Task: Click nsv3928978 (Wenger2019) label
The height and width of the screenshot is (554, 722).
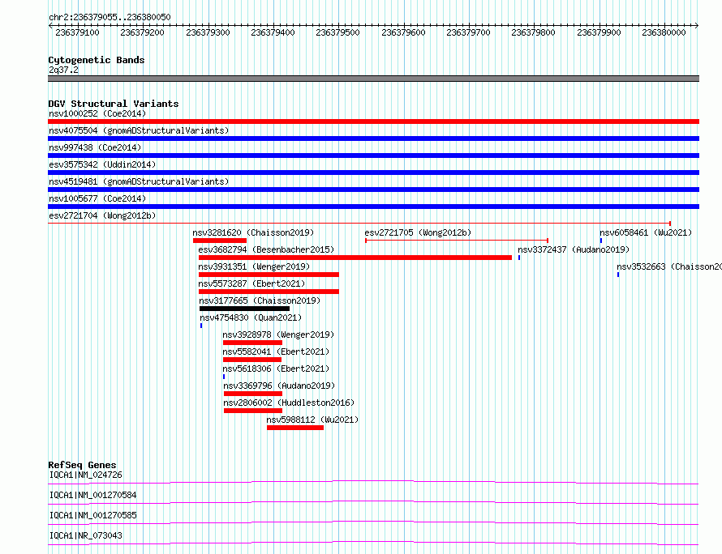Action: [x=278, y=335]
